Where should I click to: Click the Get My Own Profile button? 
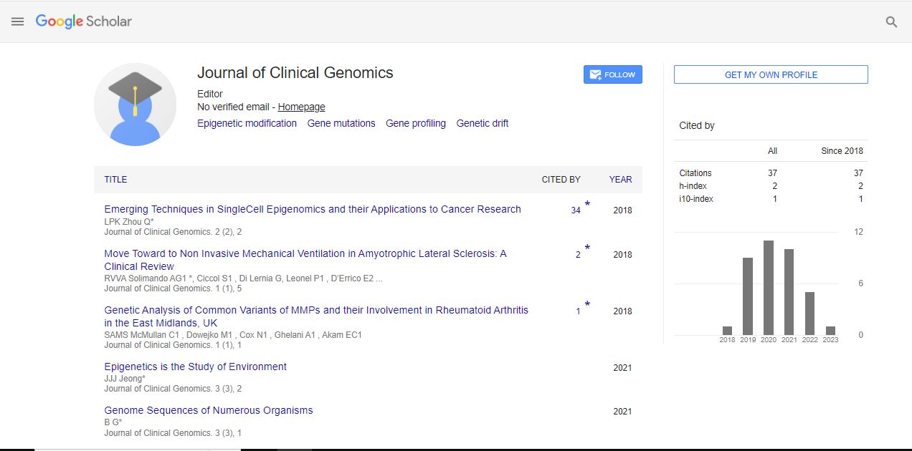pos(771,74)
